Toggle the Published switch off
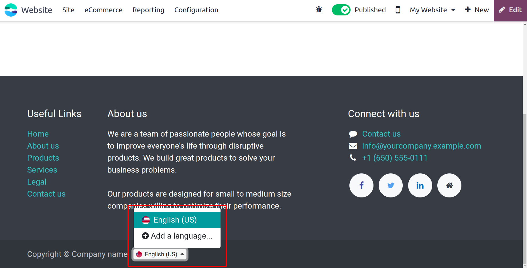The image size is (527, 268). tap(341, 10)
